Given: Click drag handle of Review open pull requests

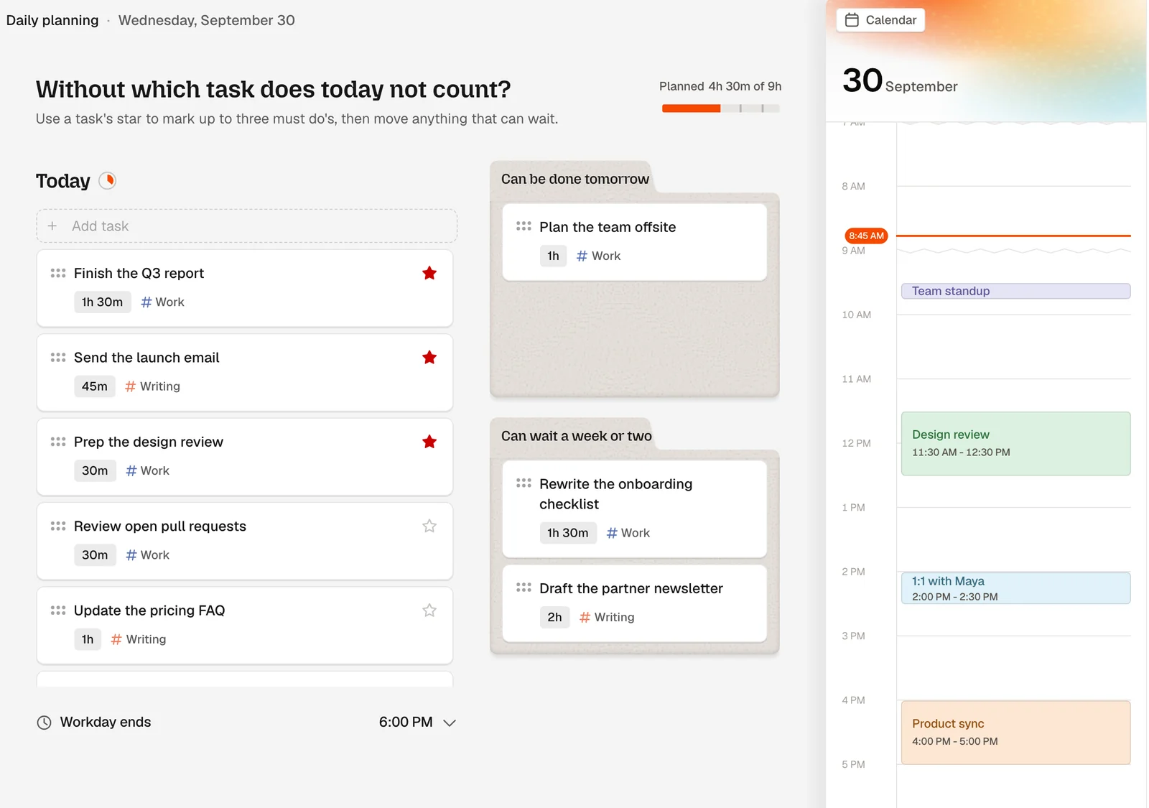Looking at the screenshot, I should (x=58, y=526).
